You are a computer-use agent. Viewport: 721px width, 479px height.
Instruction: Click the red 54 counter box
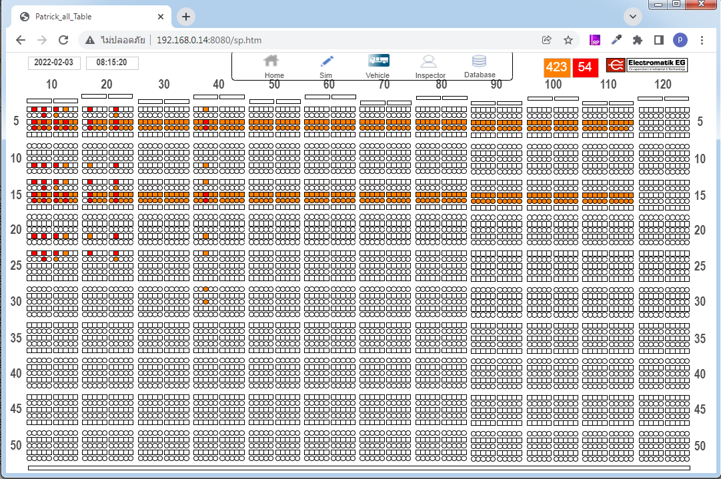click(585, 67)
